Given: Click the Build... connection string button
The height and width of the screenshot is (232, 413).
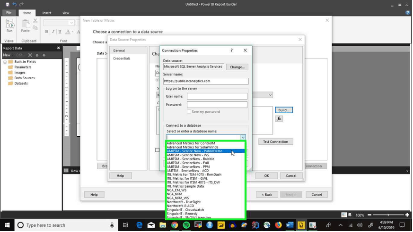Looking at the screenshot, I should [x=284, y=110].
